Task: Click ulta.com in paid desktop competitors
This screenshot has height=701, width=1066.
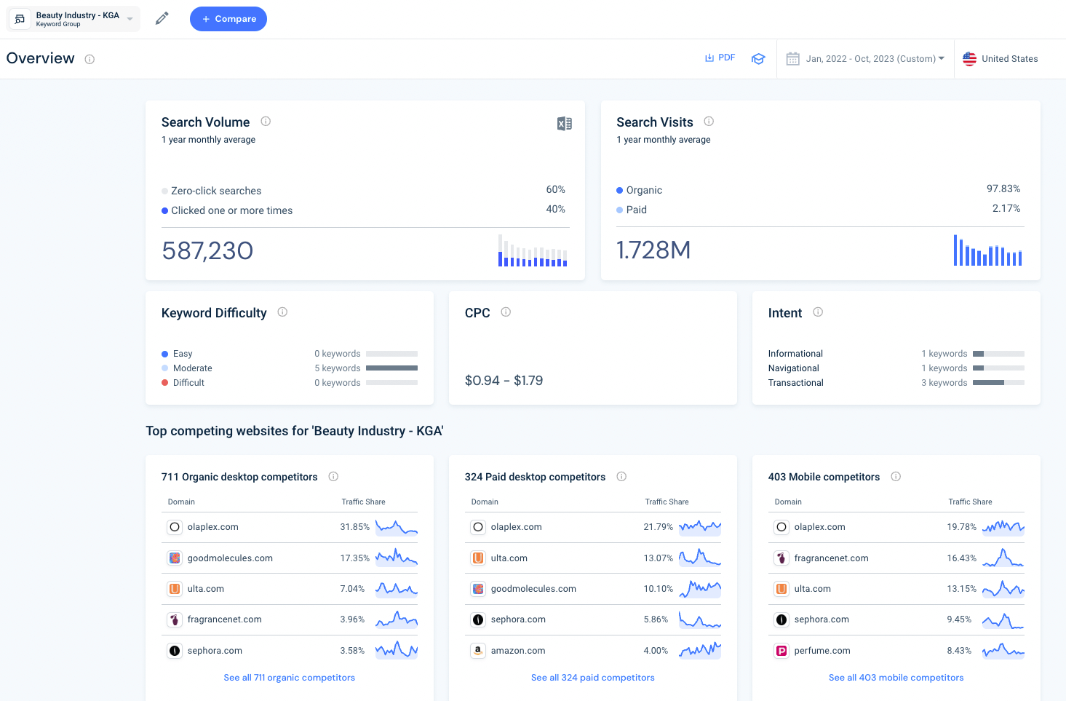Action: (x=509, y=558)
